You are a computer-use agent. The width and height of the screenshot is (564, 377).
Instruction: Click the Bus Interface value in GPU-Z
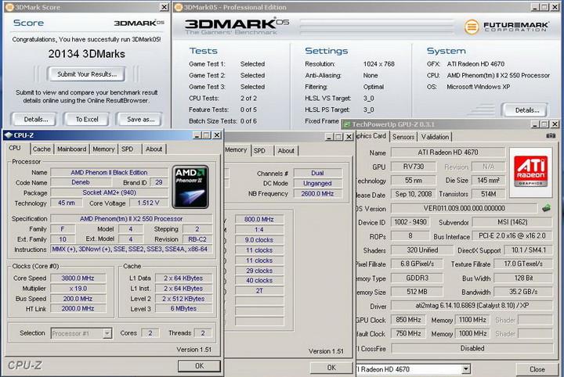click(512, 236)
